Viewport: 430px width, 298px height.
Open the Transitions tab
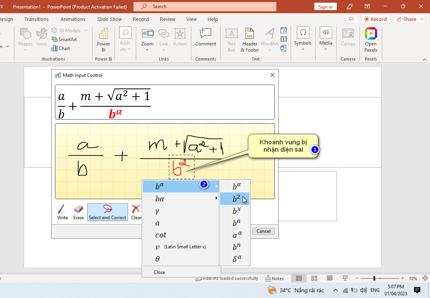pos(36,19)
